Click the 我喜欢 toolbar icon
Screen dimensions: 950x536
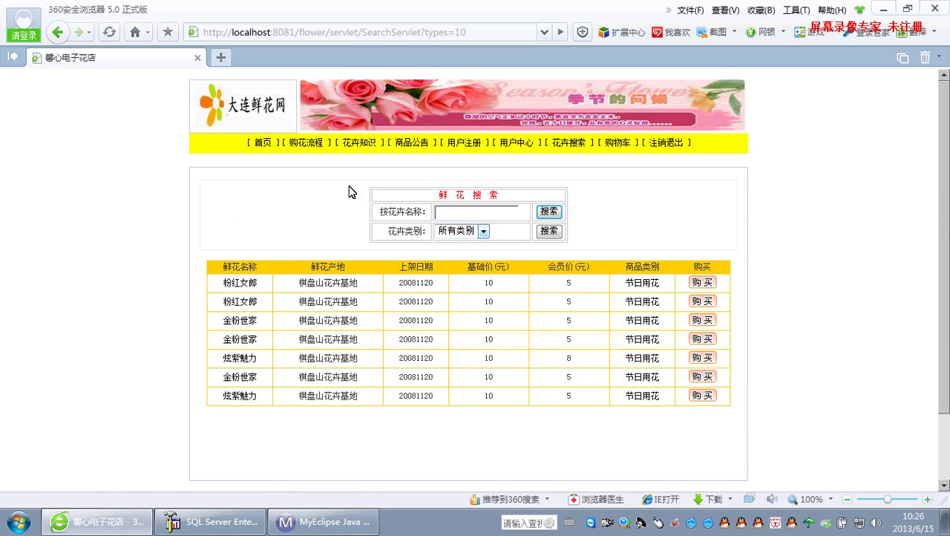pos(671,32)
